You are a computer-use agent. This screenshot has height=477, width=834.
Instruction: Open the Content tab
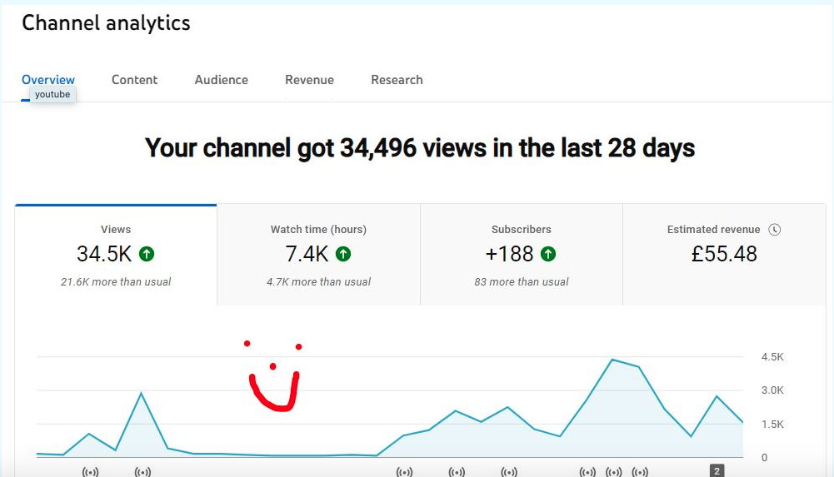(134, 80)
